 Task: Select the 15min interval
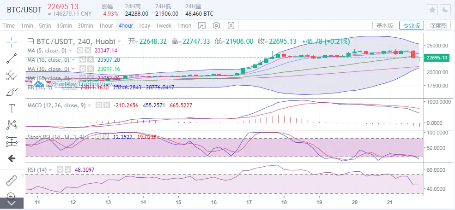point(64,25)
